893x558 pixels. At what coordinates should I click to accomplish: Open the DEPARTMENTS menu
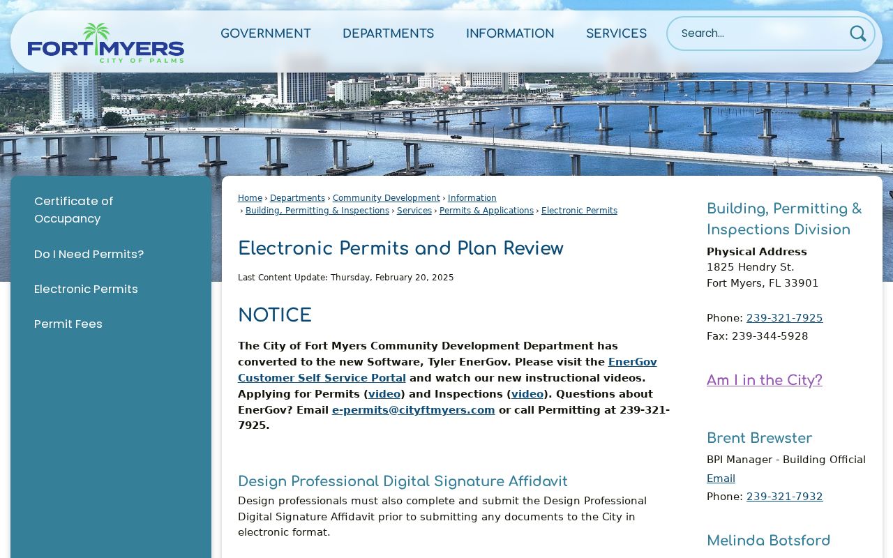(389, 33)
